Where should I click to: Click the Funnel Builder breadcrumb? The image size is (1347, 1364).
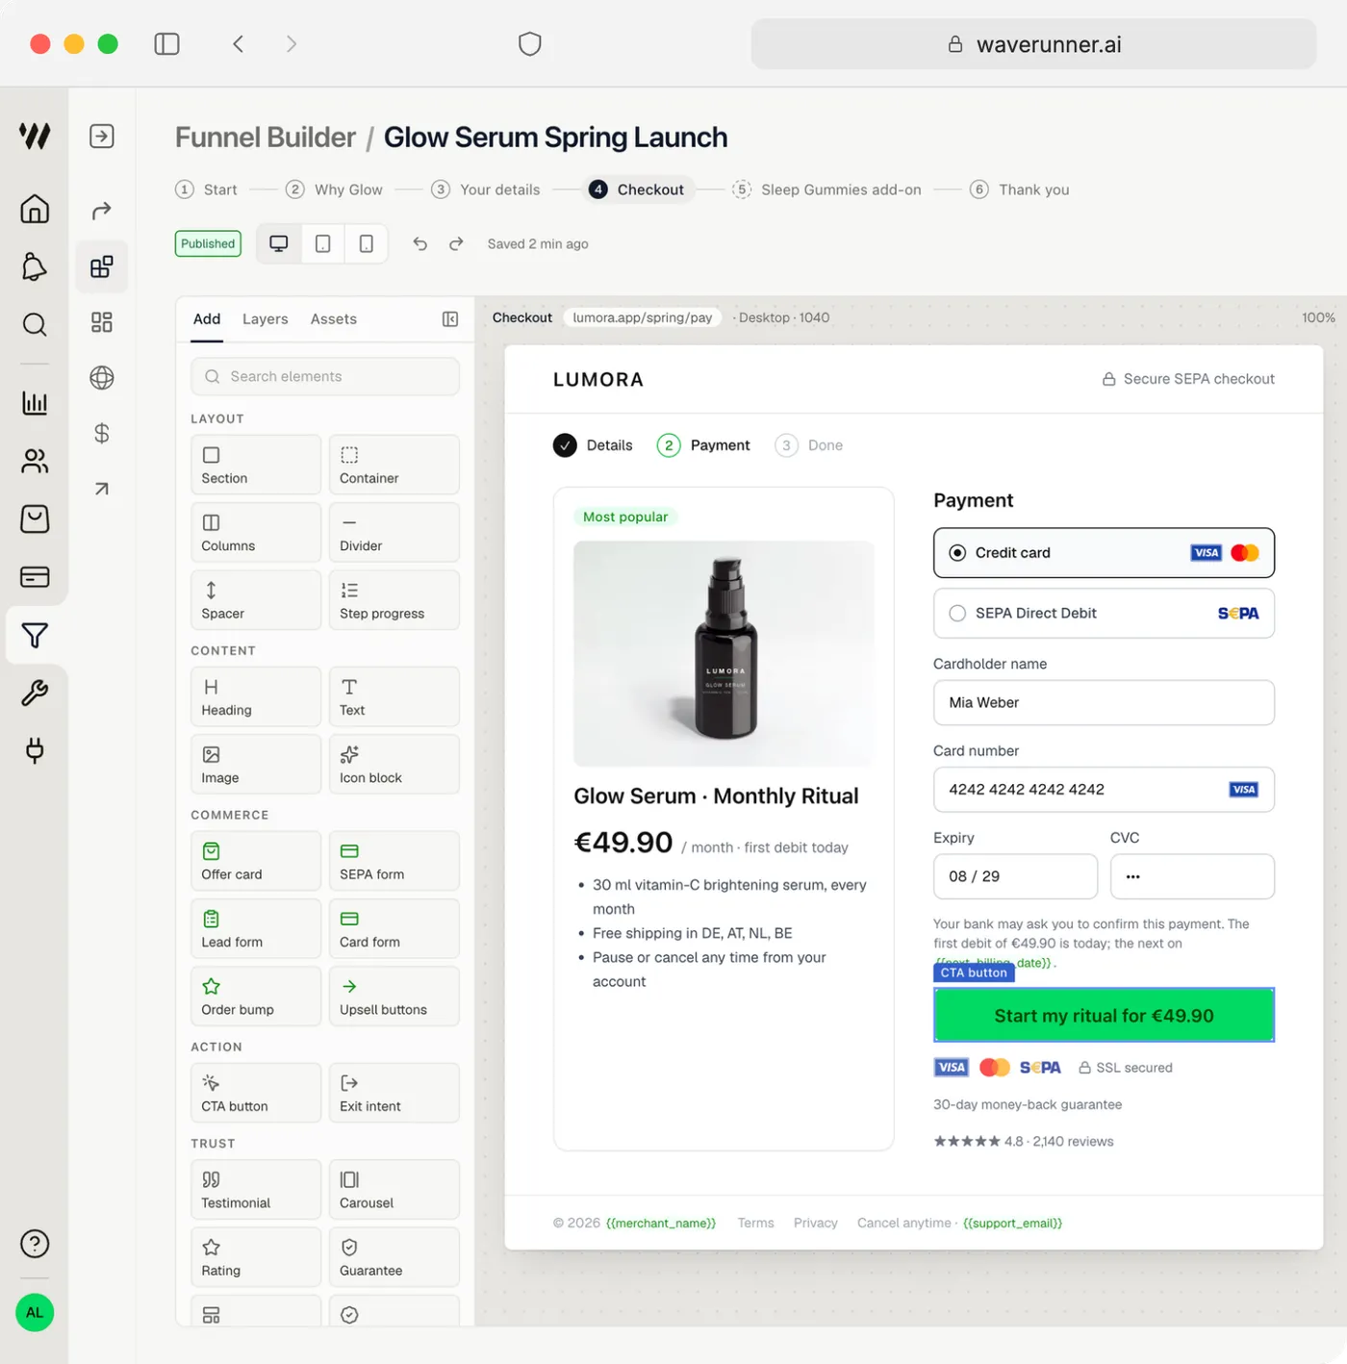point(266,138)
